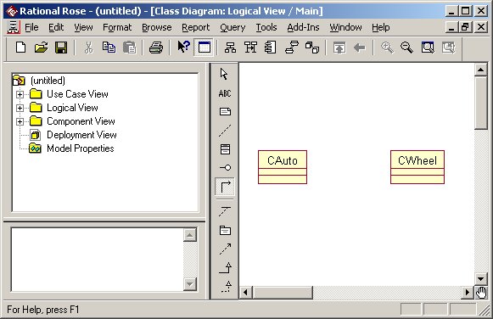Screen dimensions: 493x319
Task: Open the Window menu
Action: (345, 27)
